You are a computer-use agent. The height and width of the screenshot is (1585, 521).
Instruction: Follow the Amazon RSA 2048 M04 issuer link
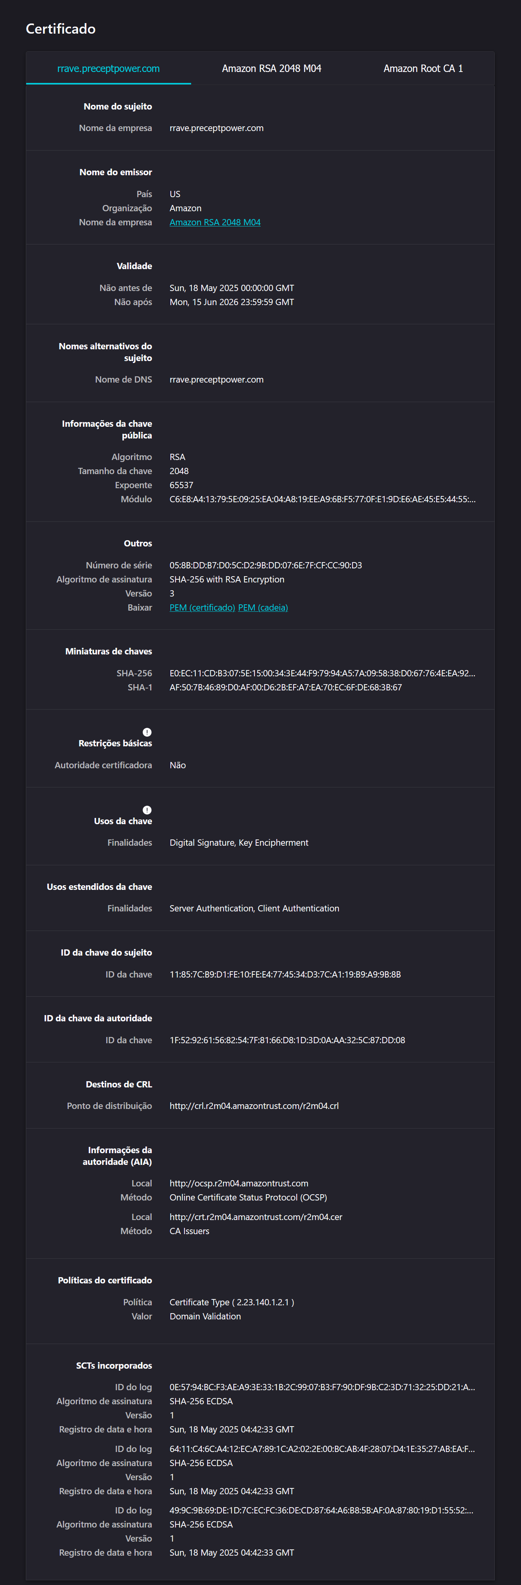click(x=215, y=222)
